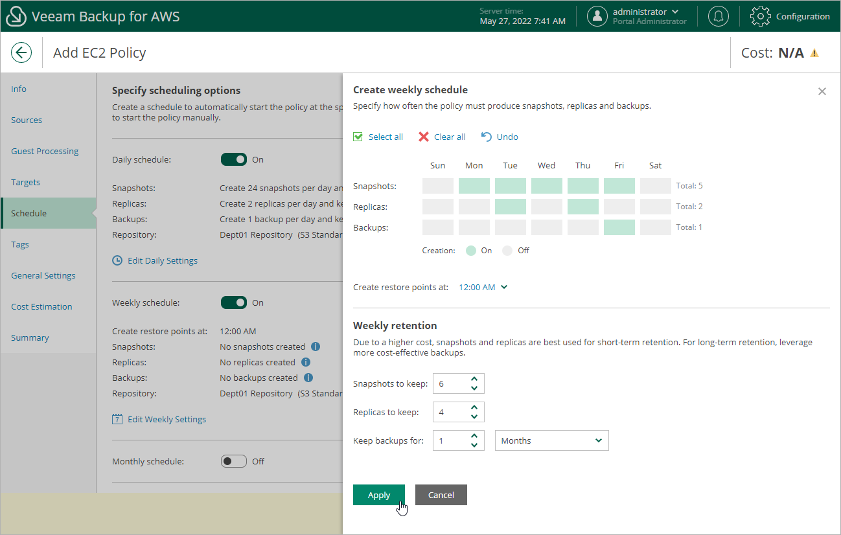
Task: Turn off the Weekly schedule toggle
Action: [x=235, y=302]
